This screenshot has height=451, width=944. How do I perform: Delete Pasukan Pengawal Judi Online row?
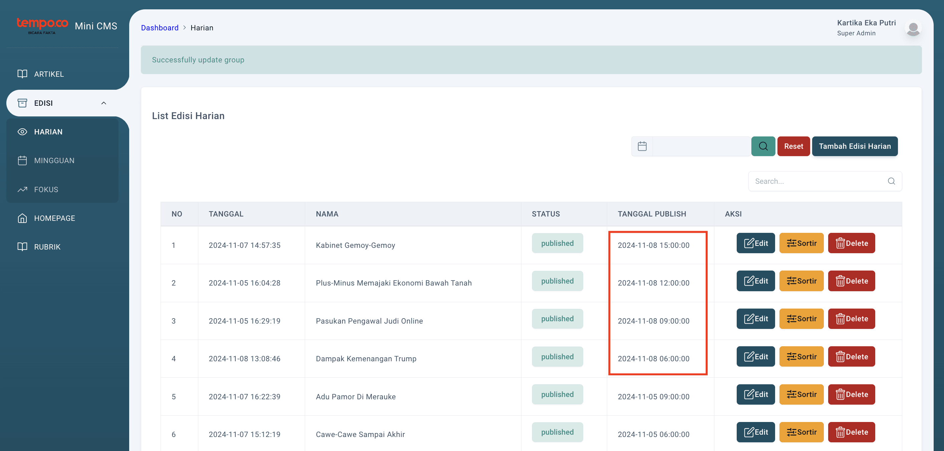point(851,319)
